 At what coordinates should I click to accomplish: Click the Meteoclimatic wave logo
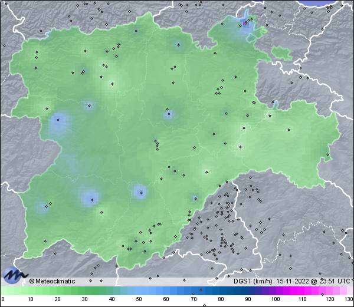pyautogui.click(x=14, y=275)
